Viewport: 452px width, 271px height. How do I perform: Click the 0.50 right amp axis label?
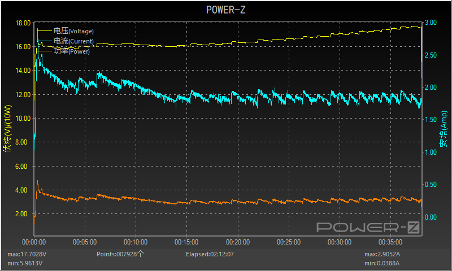coord(431,184)
